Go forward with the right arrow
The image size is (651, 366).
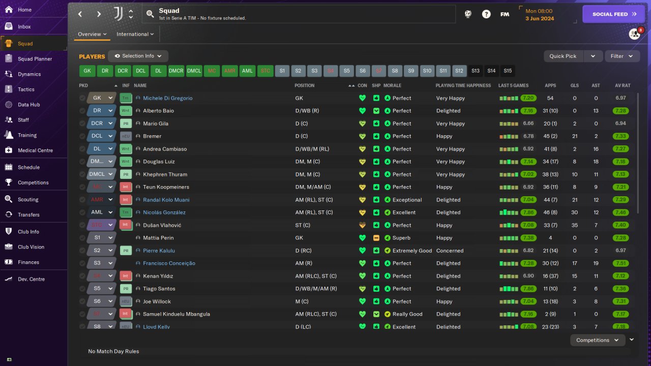tap(99, 14)
